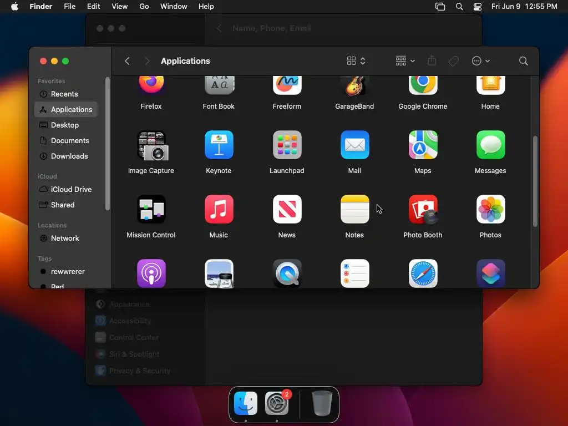Open iCloud Drive in the sidebar

66,190
